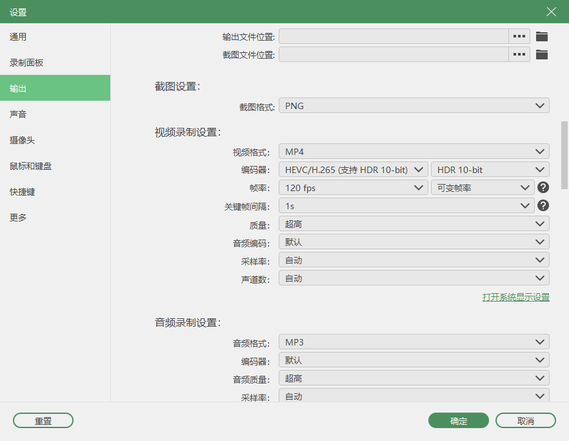Click the output file location input field
Screen dimensions: 569x441
point(394,36)
